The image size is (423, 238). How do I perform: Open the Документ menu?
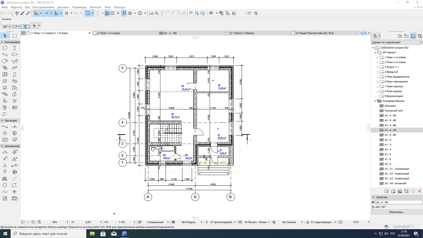pyautogui.click(x=63, y=7)
